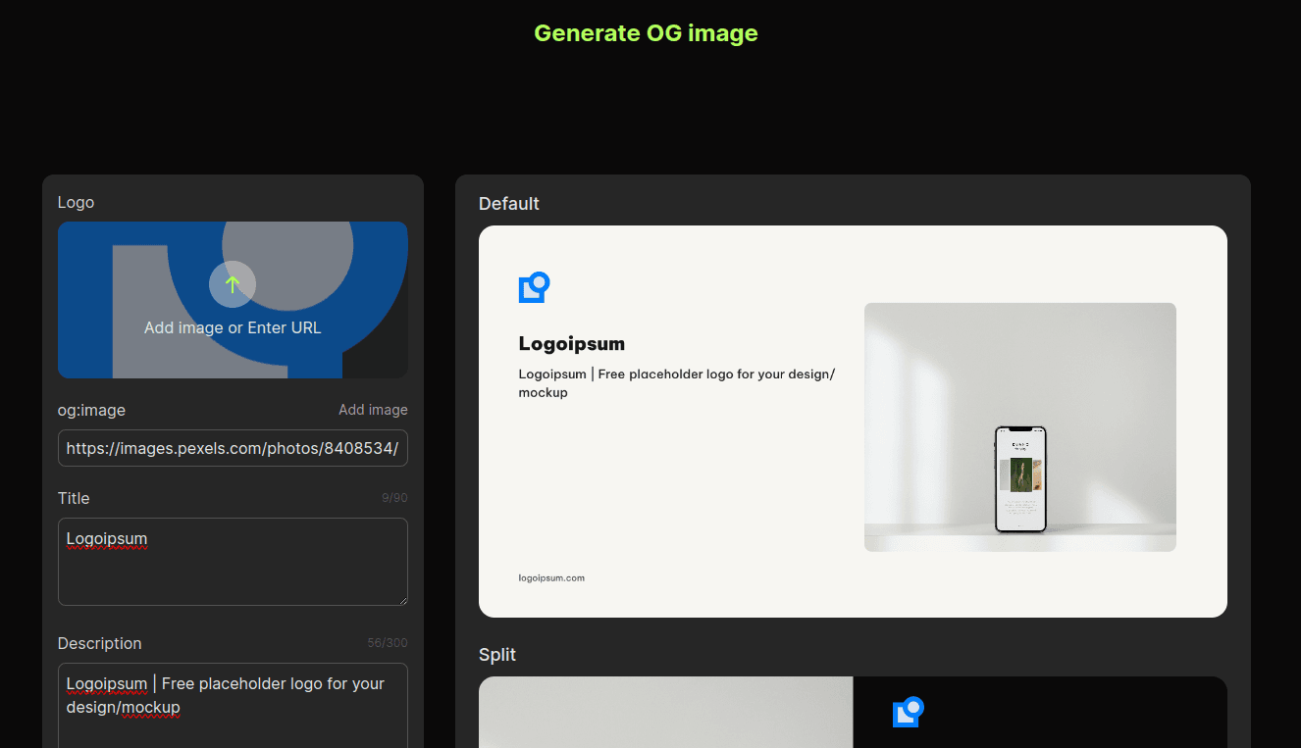Click the Default template preview card
The height and width of the screenshot is (748, 1301).
pyautogui.click(x=853, y=422)
